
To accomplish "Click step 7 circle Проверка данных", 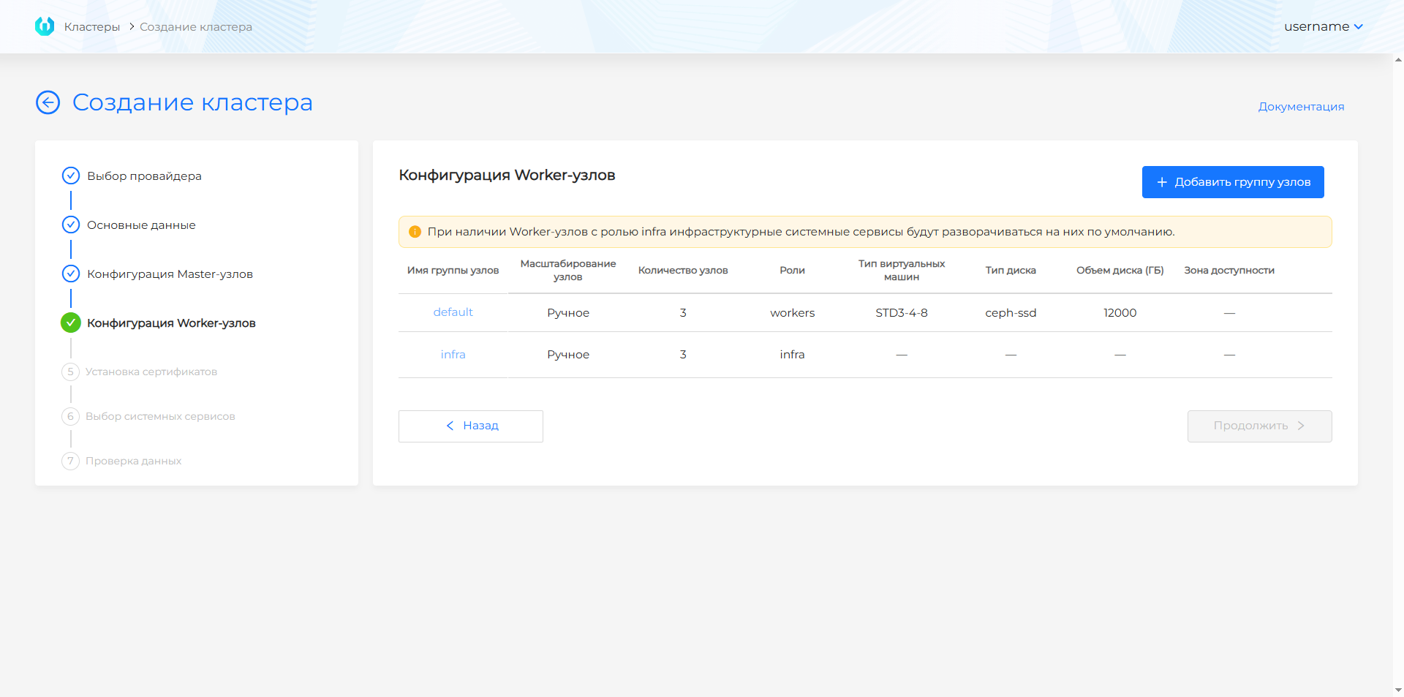I will pyautogui.click(x=70, y=461).
